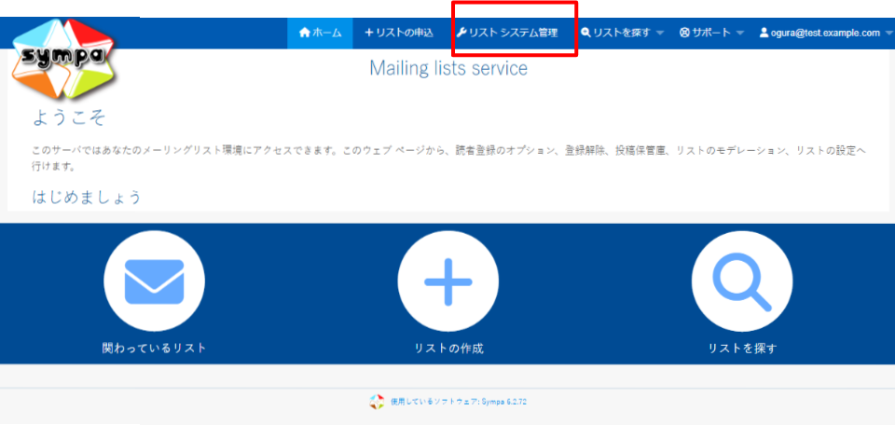Expand the リストを探す dropdown menu
This screenshot has height=425, width=895.
click(622, 34)
